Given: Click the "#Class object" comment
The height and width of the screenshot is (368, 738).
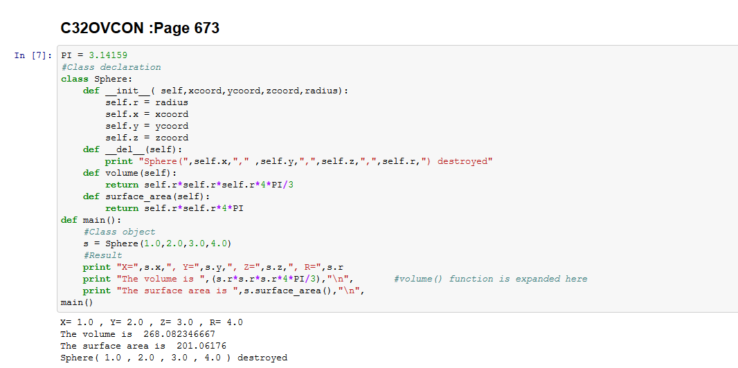Looking at the screenshot, I should coord(119,232).
